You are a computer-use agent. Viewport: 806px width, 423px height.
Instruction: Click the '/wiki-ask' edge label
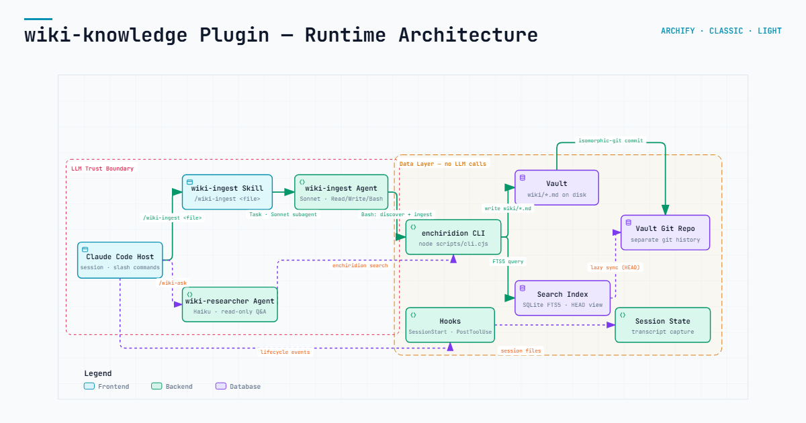(173, 283)
